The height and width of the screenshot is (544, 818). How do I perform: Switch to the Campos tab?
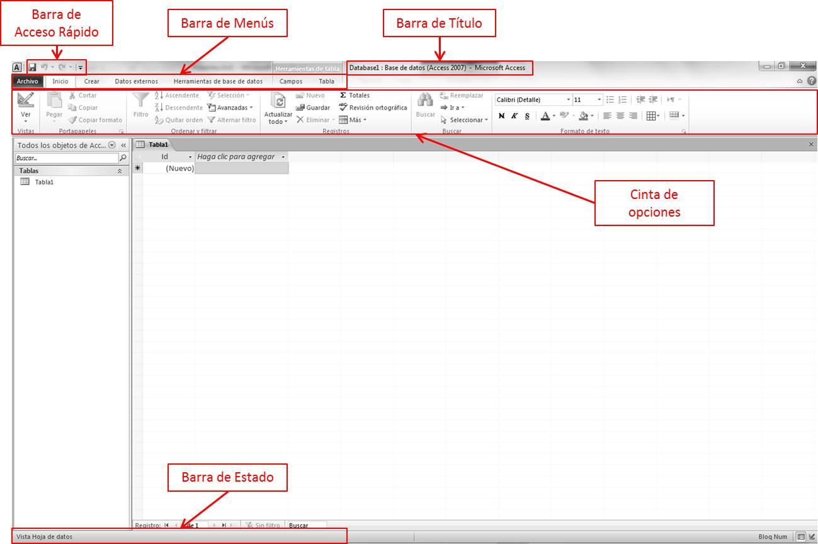point(291,81)
